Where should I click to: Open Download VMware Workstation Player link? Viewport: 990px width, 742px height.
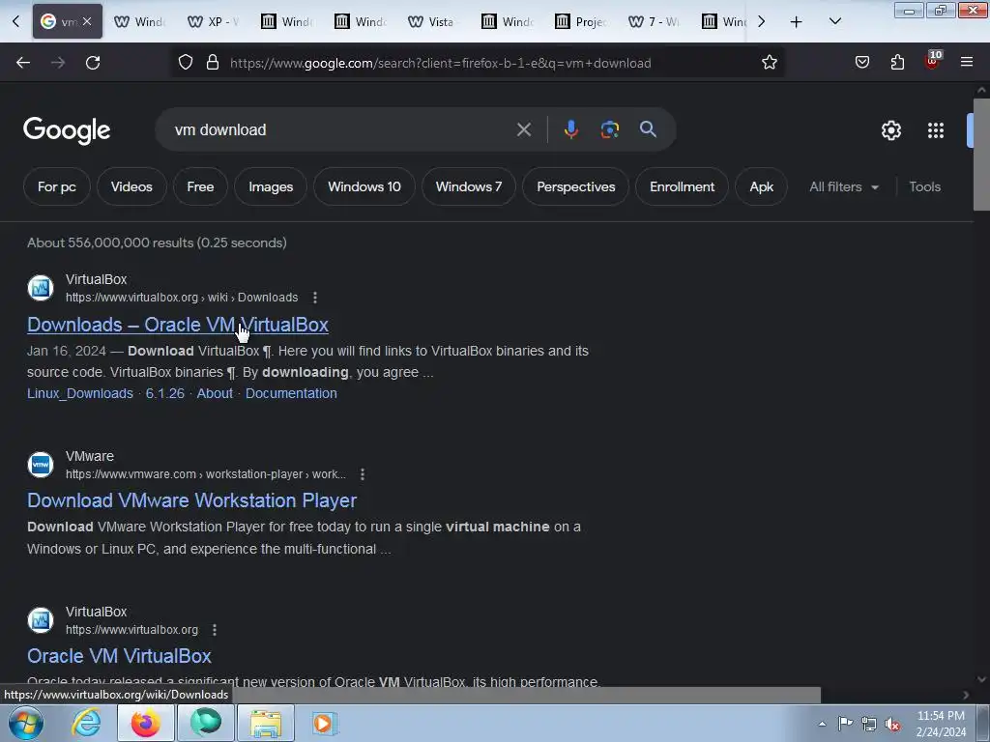[x=192, y=500]
